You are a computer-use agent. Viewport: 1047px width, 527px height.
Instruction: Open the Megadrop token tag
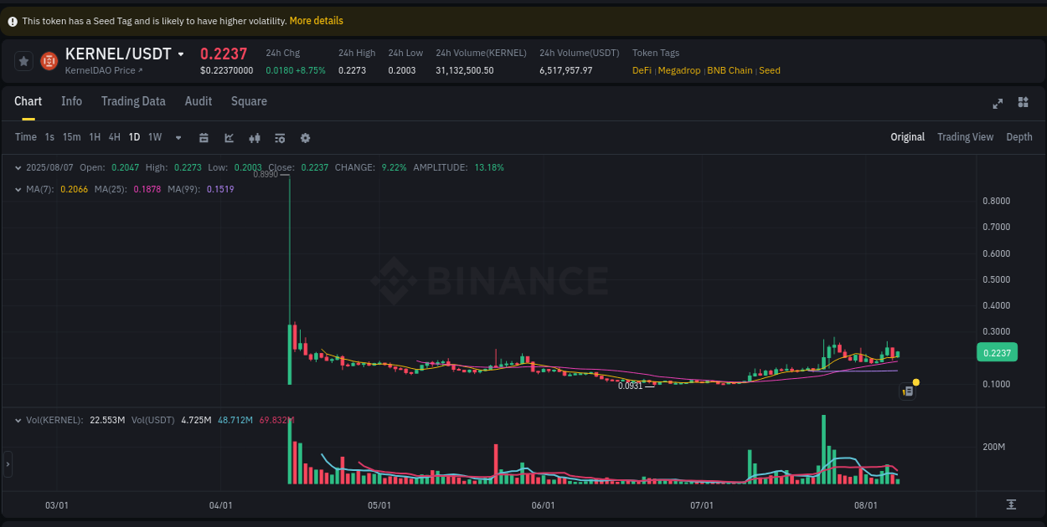[x=679, y=70]
